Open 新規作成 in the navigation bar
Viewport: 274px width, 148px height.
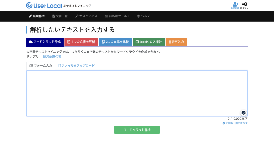(37, 16)
